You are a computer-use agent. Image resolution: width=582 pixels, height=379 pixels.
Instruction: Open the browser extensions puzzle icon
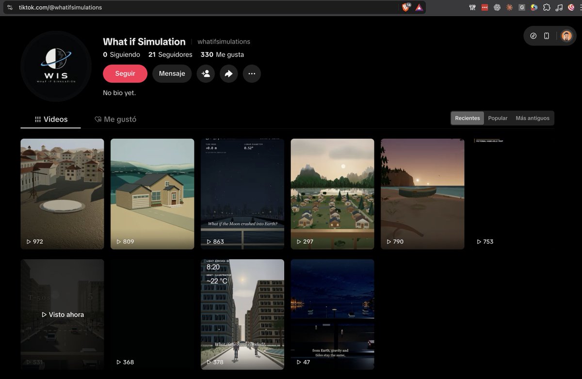(x=547, y=7)
